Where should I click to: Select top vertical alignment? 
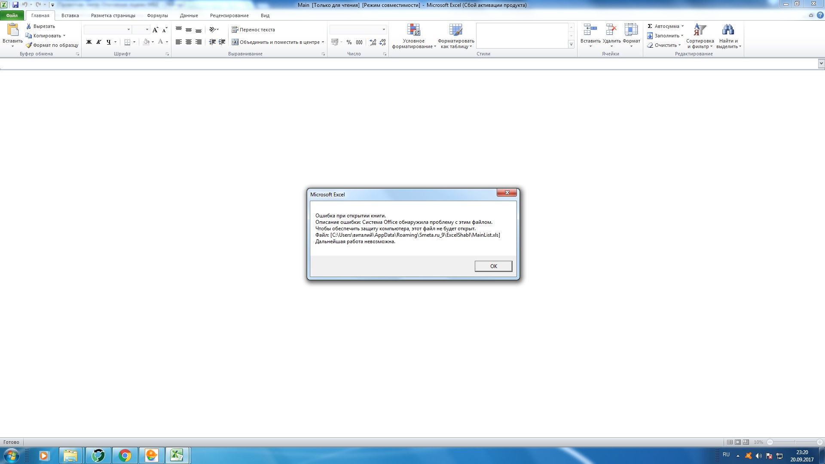pyautogui.click(x=179, y=30)
